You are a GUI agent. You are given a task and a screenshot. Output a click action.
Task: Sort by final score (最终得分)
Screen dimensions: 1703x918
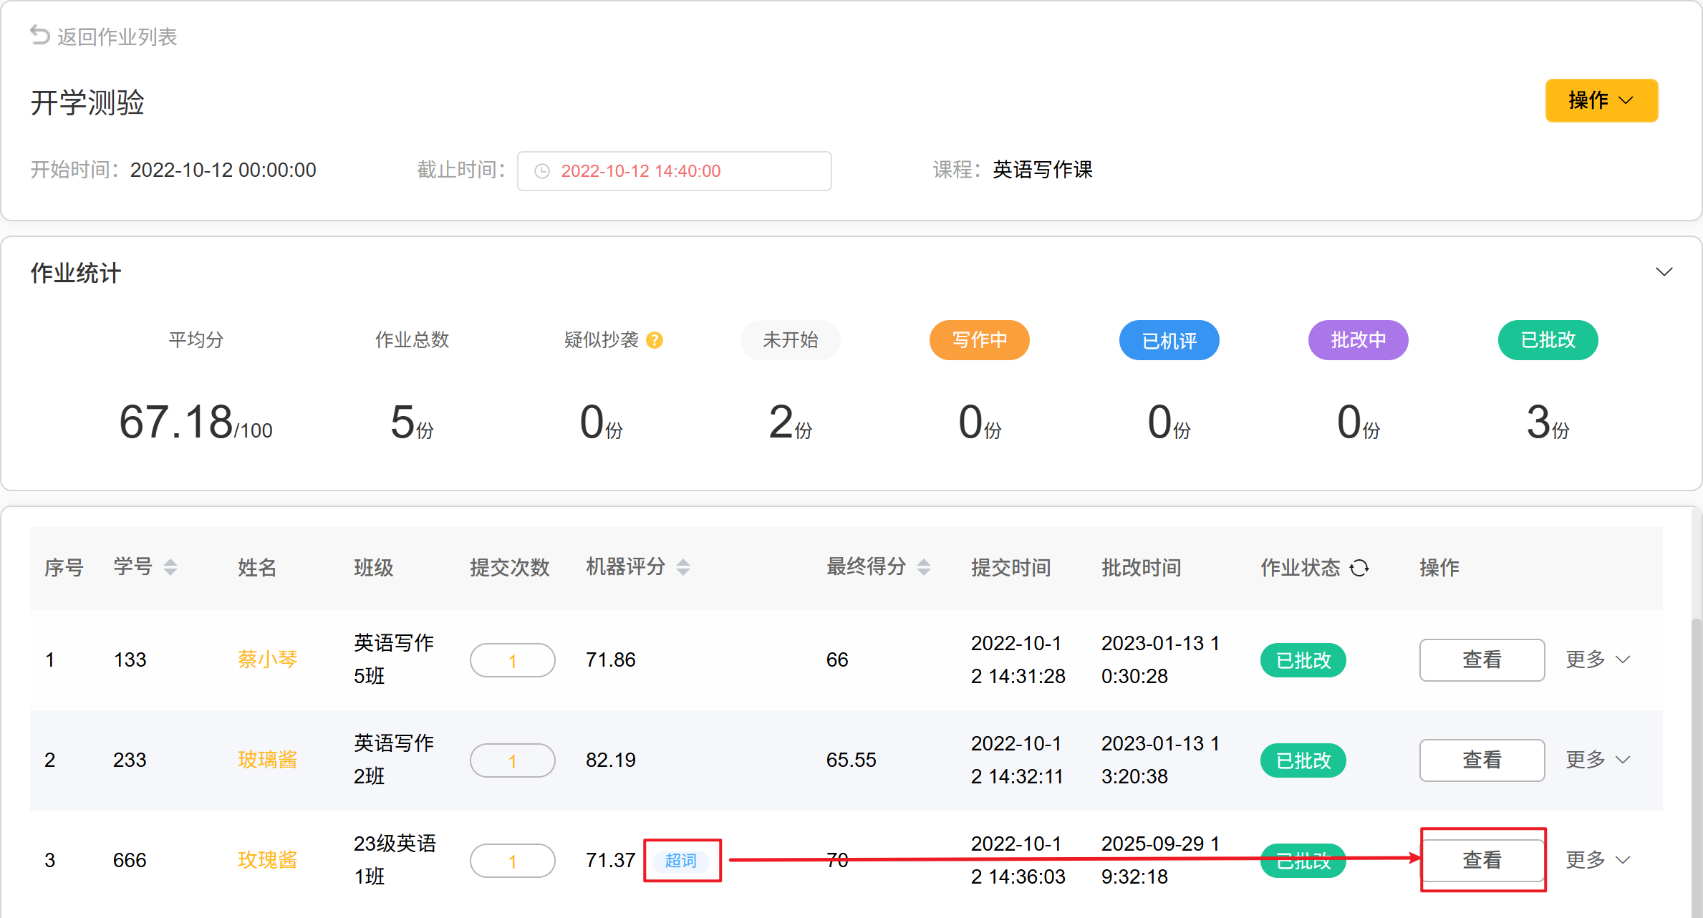click(924, 567)
